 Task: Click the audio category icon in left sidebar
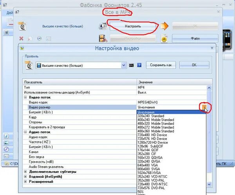[x=6, y=136]
